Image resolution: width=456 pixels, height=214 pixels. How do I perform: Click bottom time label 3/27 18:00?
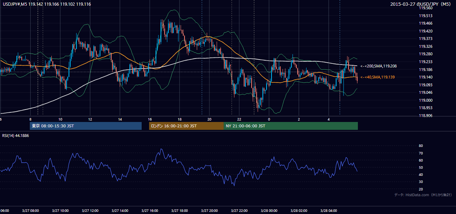179,211
